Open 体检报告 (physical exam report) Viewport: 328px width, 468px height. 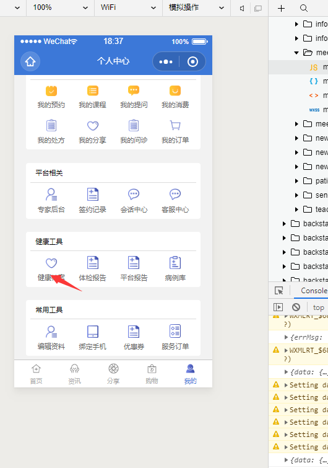(x=93, y=269)
